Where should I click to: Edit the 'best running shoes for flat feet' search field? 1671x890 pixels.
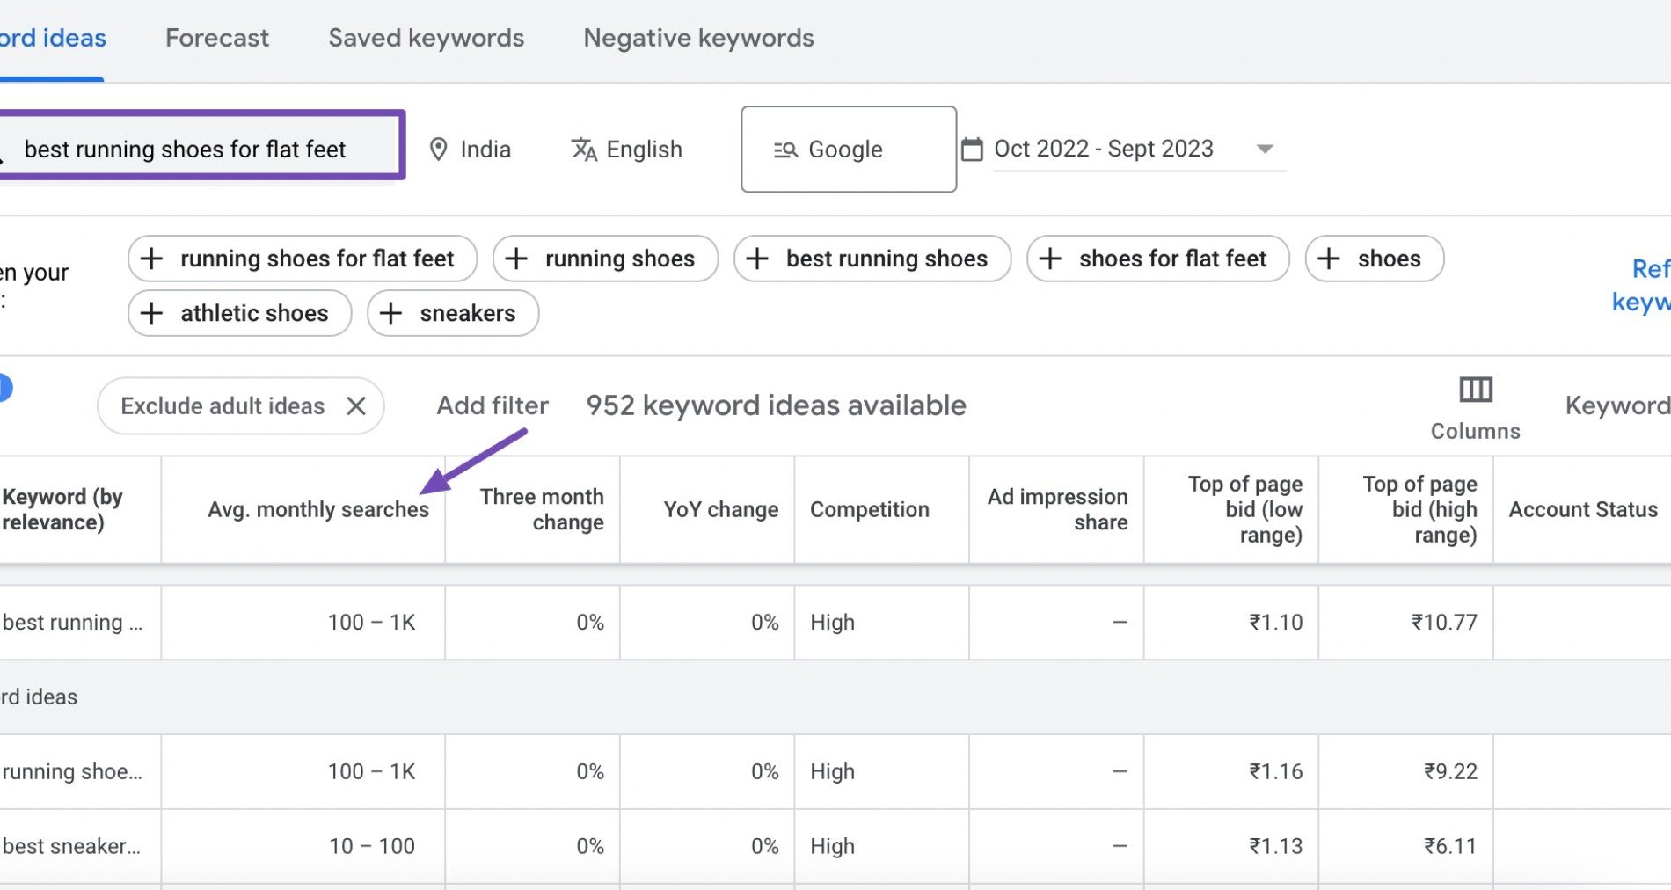(201, 145)
